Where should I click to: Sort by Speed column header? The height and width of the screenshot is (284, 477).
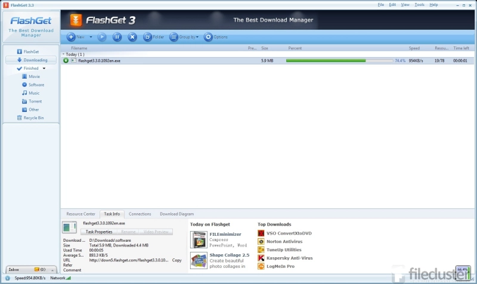coord(414,48)
